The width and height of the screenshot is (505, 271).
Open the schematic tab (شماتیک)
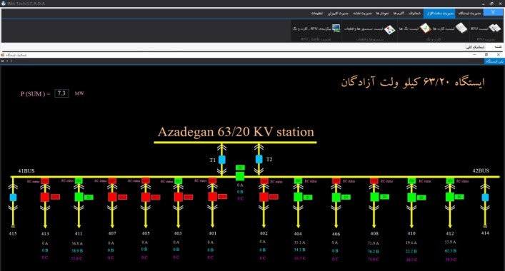tap(414, 13)
